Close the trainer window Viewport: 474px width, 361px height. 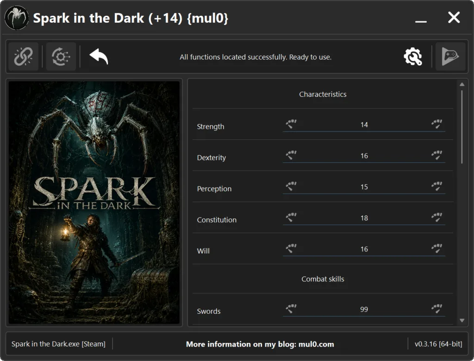pyautogui.click(x=454, y=18)
